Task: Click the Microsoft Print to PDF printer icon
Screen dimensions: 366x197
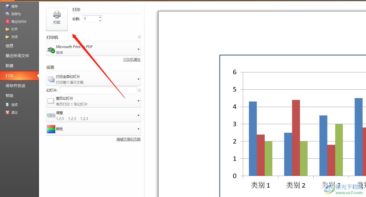Action: click(x=51, y=50)
